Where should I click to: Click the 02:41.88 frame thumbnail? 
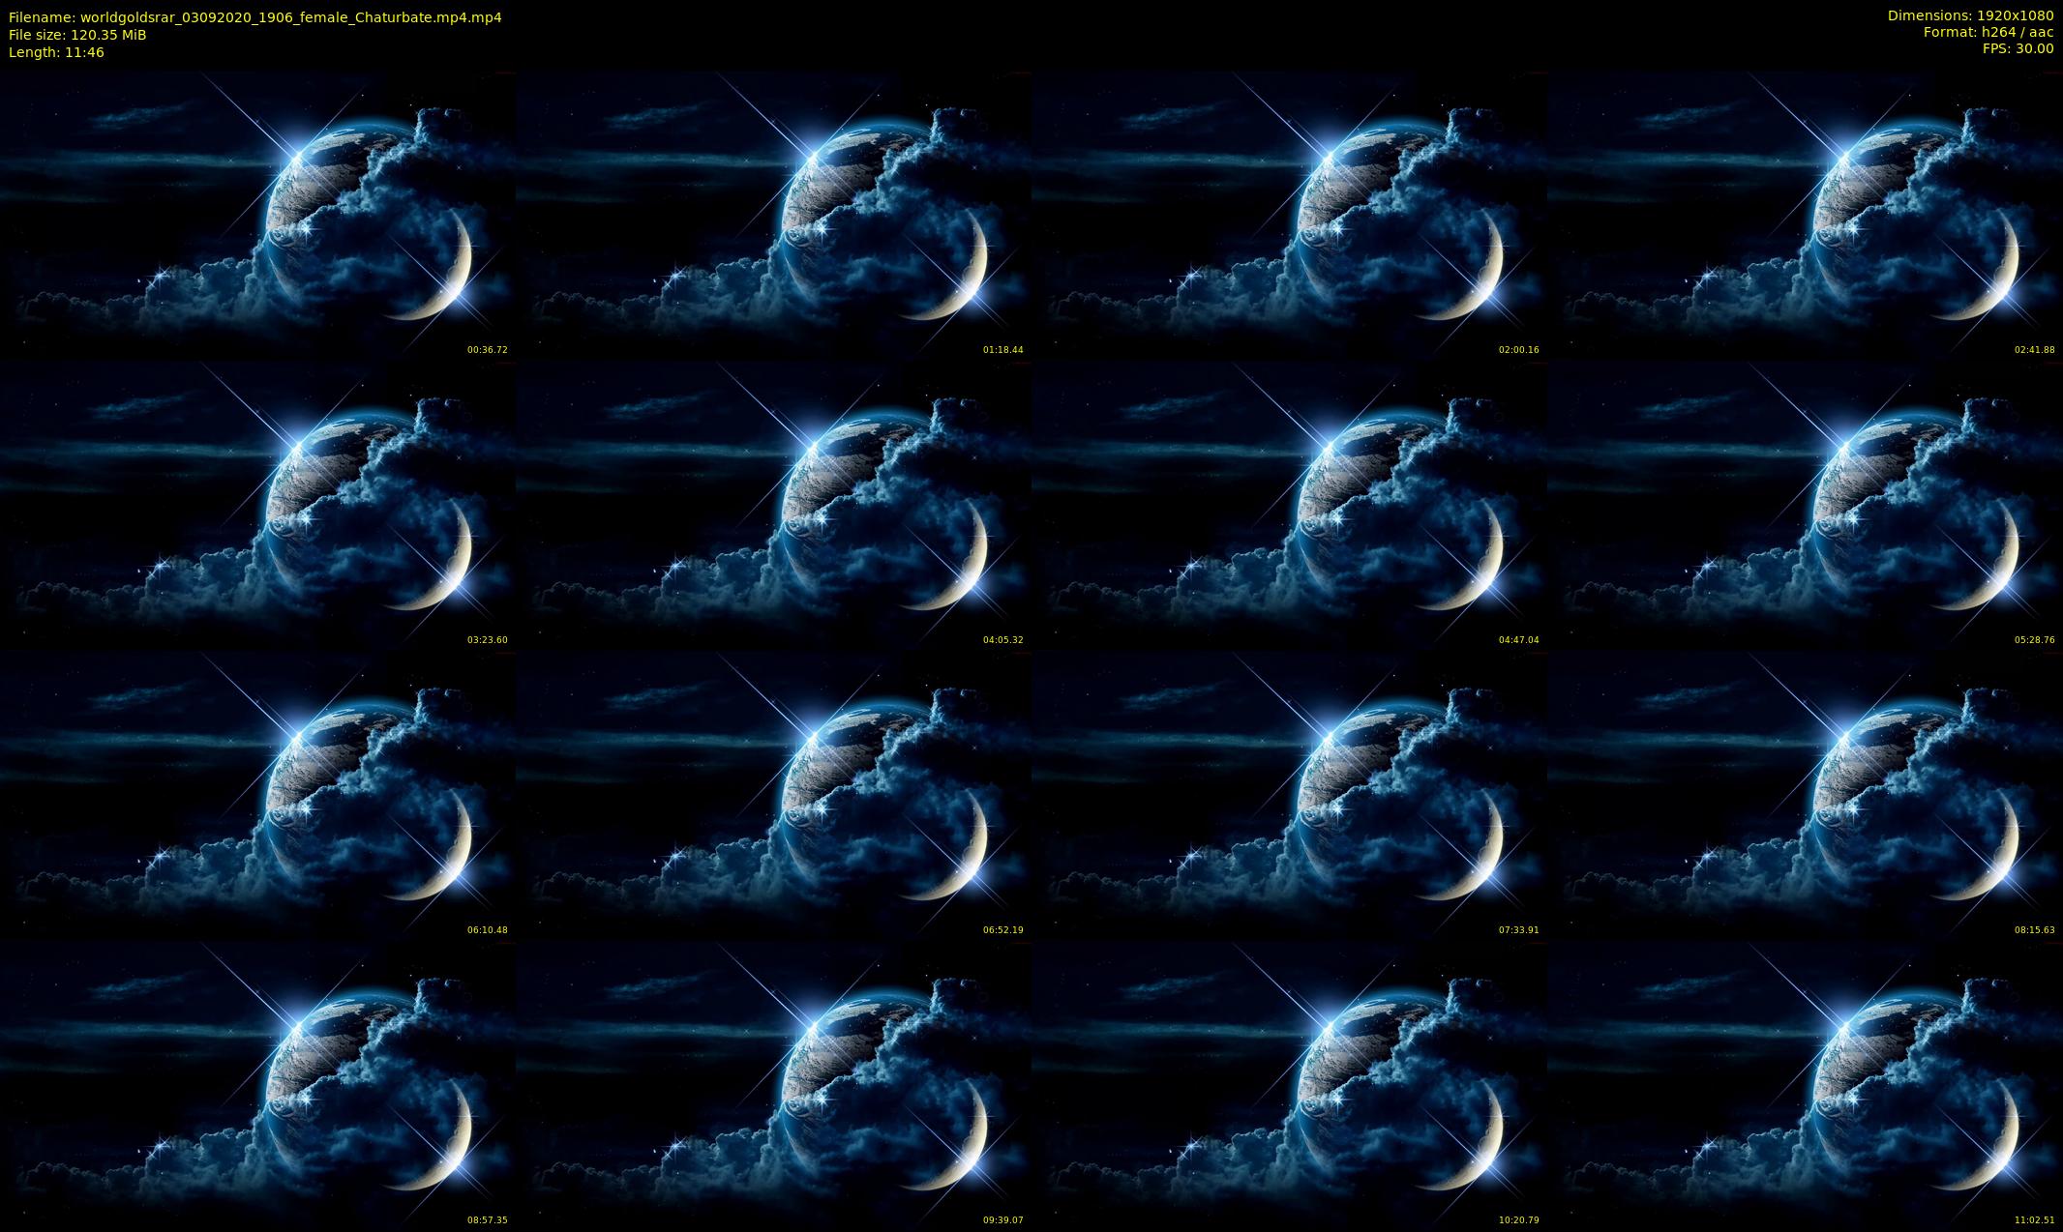[x=1805, y=215]
